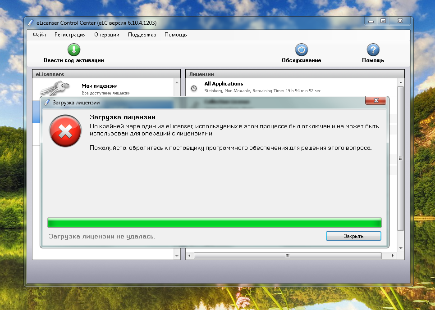435x310 pixels.
Task: Click the horizontal scrollbar right arrow
Action: point(393,256)
